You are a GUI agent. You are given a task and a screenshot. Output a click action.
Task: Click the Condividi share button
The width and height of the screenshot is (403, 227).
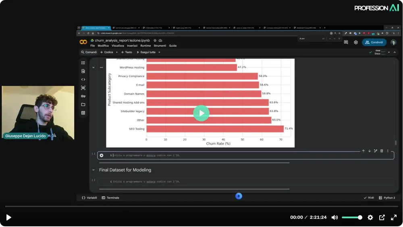(374, 42)
